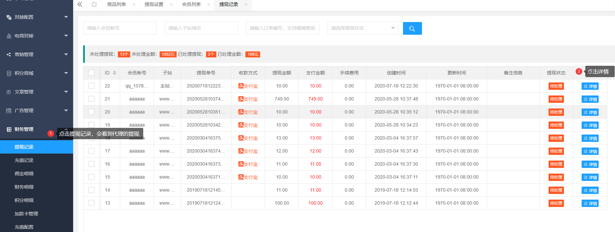The width and height of the screenshot is (615, 232).
Task: Check the row ID 22 checkbox
Action: (x=91, y=86)
